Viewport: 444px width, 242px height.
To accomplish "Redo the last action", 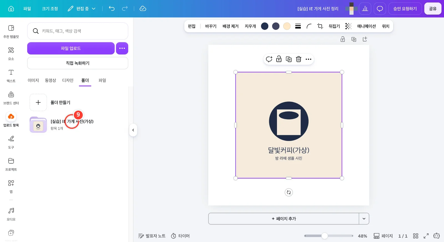I will click(125, 9).
